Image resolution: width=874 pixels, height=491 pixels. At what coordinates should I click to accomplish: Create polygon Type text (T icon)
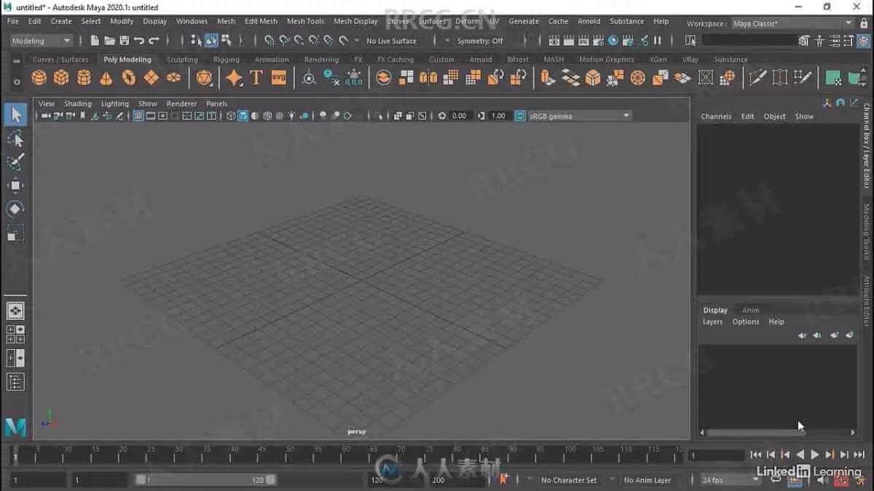click(x=256, y=77)
